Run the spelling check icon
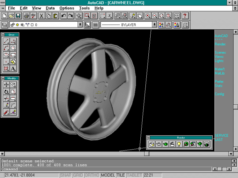Image resolution: width=238 pixels, height=178 pixels. [33, 16]
